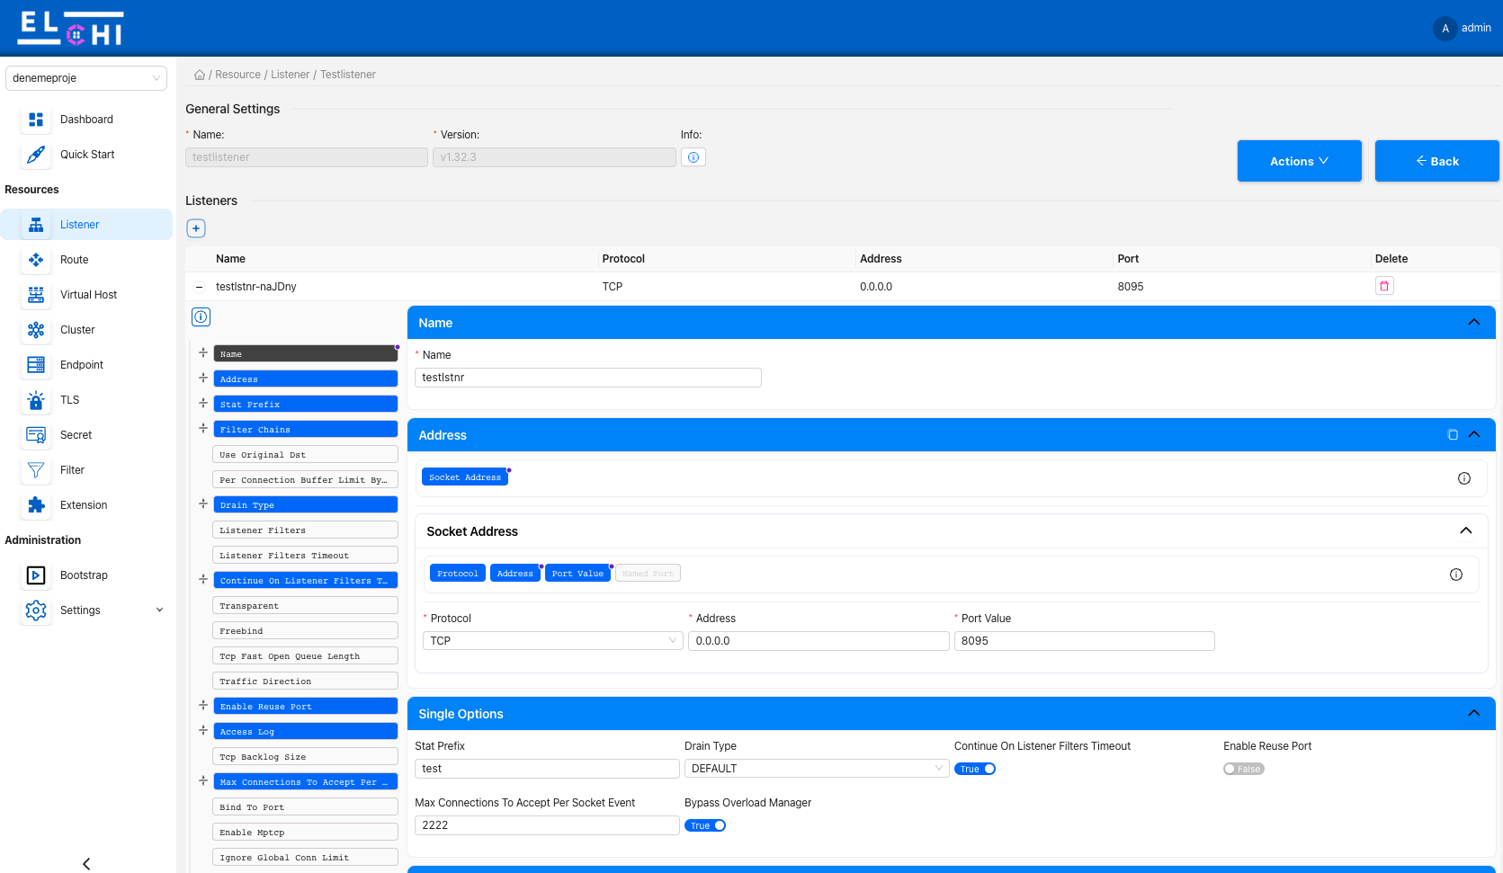Go to Cluster in sidebar
Screen dimensions: 1503x873
pyautogui.click(x=77, y=330)
